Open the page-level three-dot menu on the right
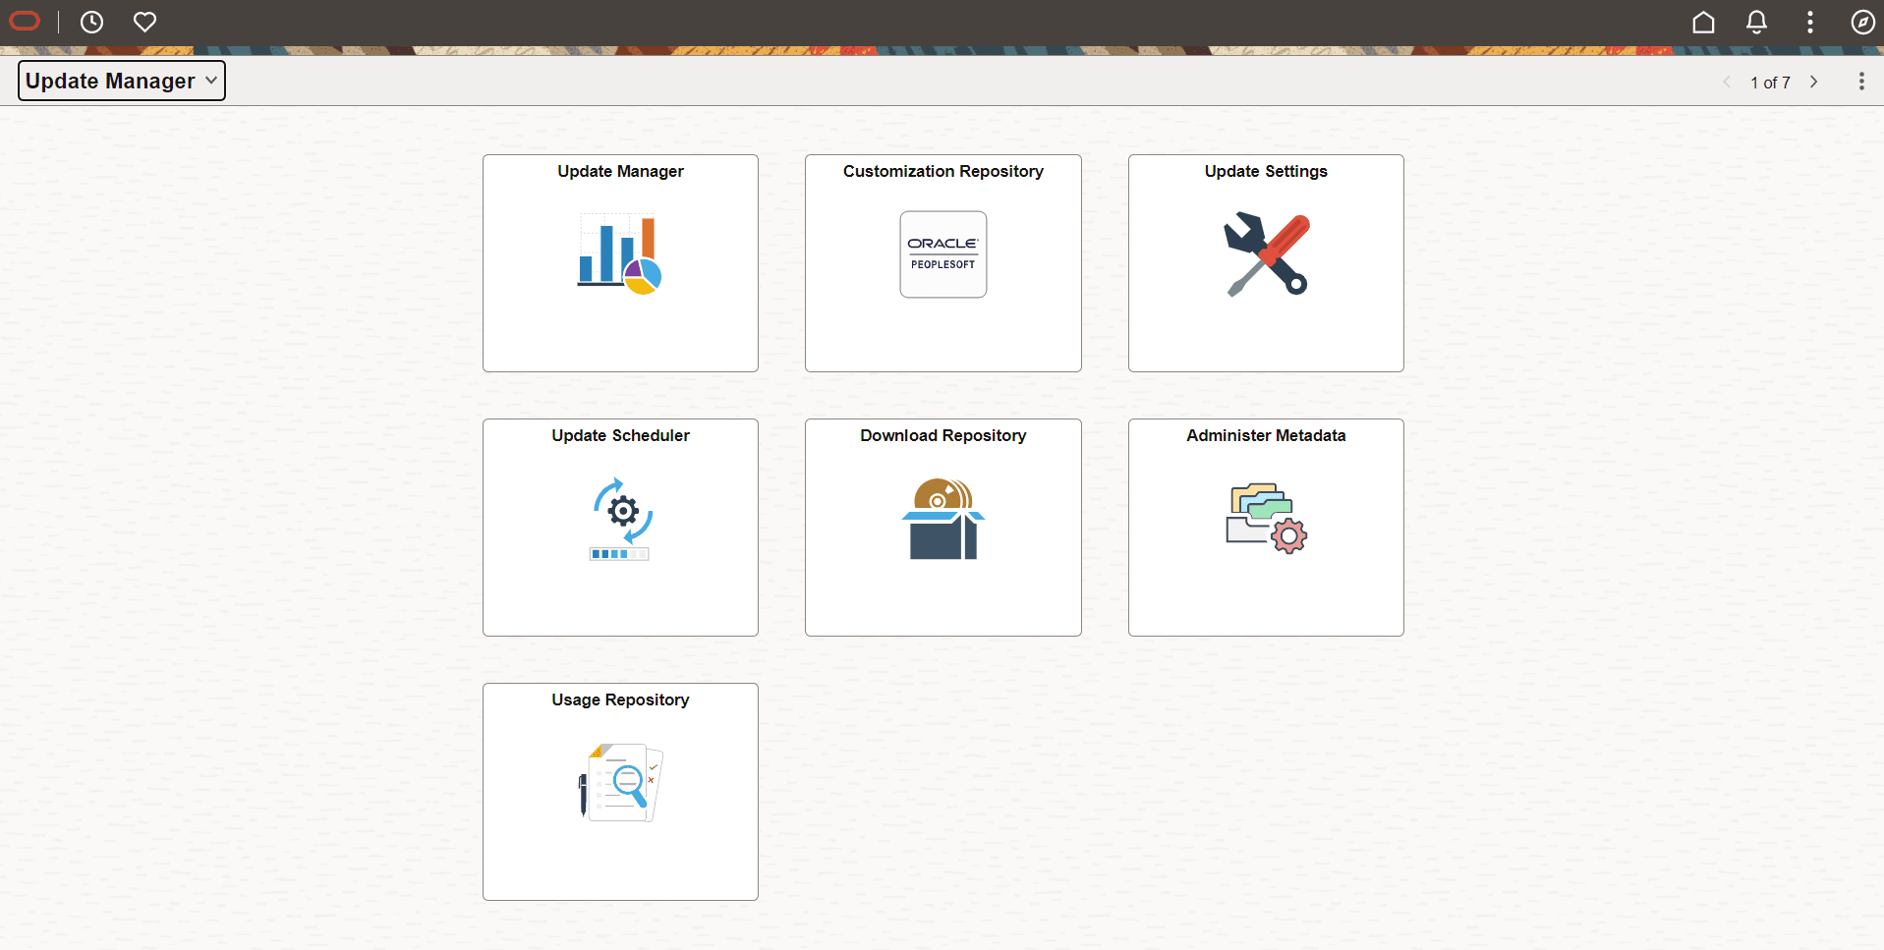This screenshot has height=950, width=1884. tap(1860, 81)
